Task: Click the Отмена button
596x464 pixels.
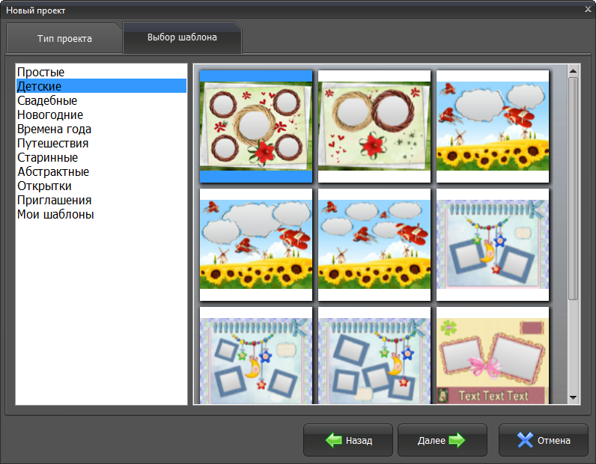Action: click(x=543, y=440)
